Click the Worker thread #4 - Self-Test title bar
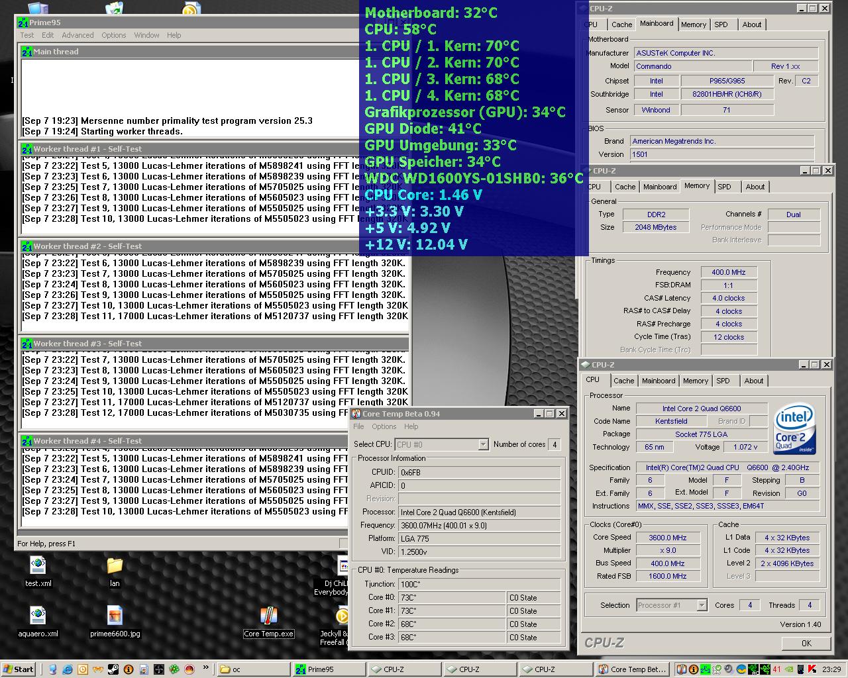Image resolution: width=848 pixels, height=678 pixels. pos(214,441)
